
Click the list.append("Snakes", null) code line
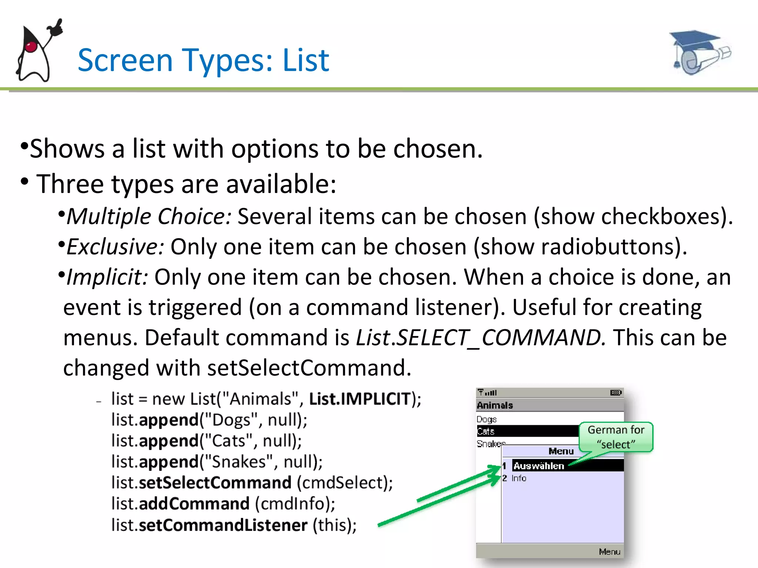(217, 462)
